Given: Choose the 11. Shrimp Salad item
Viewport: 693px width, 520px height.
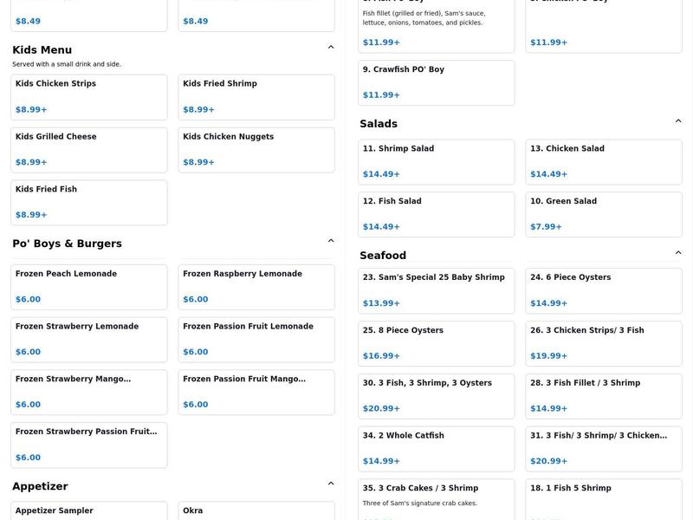Looking at the screenshot, I should [437, 162].
